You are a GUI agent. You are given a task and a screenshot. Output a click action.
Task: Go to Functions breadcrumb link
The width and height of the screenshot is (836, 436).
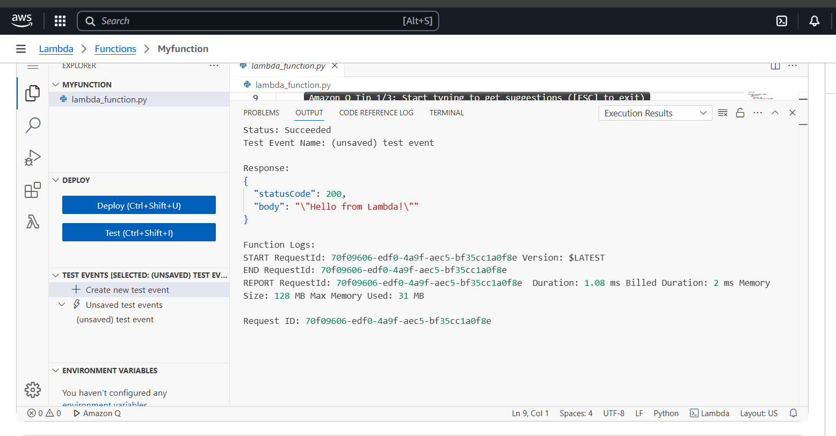[x=115, y=49]
